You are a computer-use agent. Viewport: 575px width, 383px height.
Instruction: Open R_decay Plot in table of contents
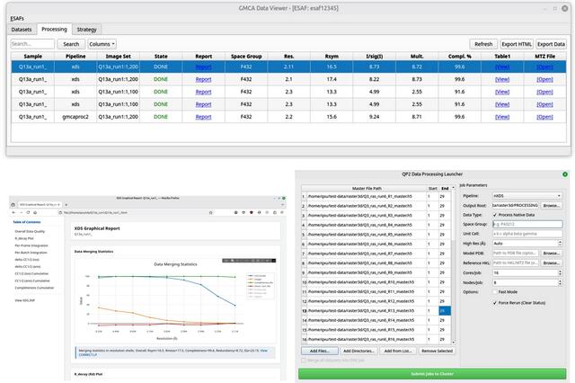[24, 238]
